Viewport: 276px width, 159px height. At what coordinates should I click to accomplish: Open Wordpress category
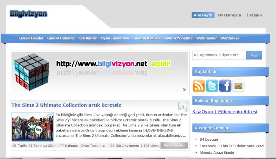pyautogui.click(x=230, y=38)
